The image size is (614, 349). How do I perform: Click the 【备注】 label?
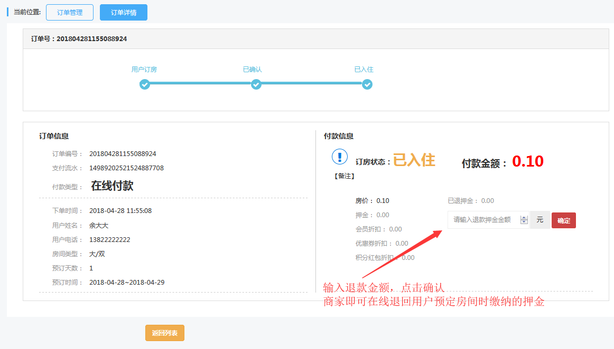pos(345,176)
